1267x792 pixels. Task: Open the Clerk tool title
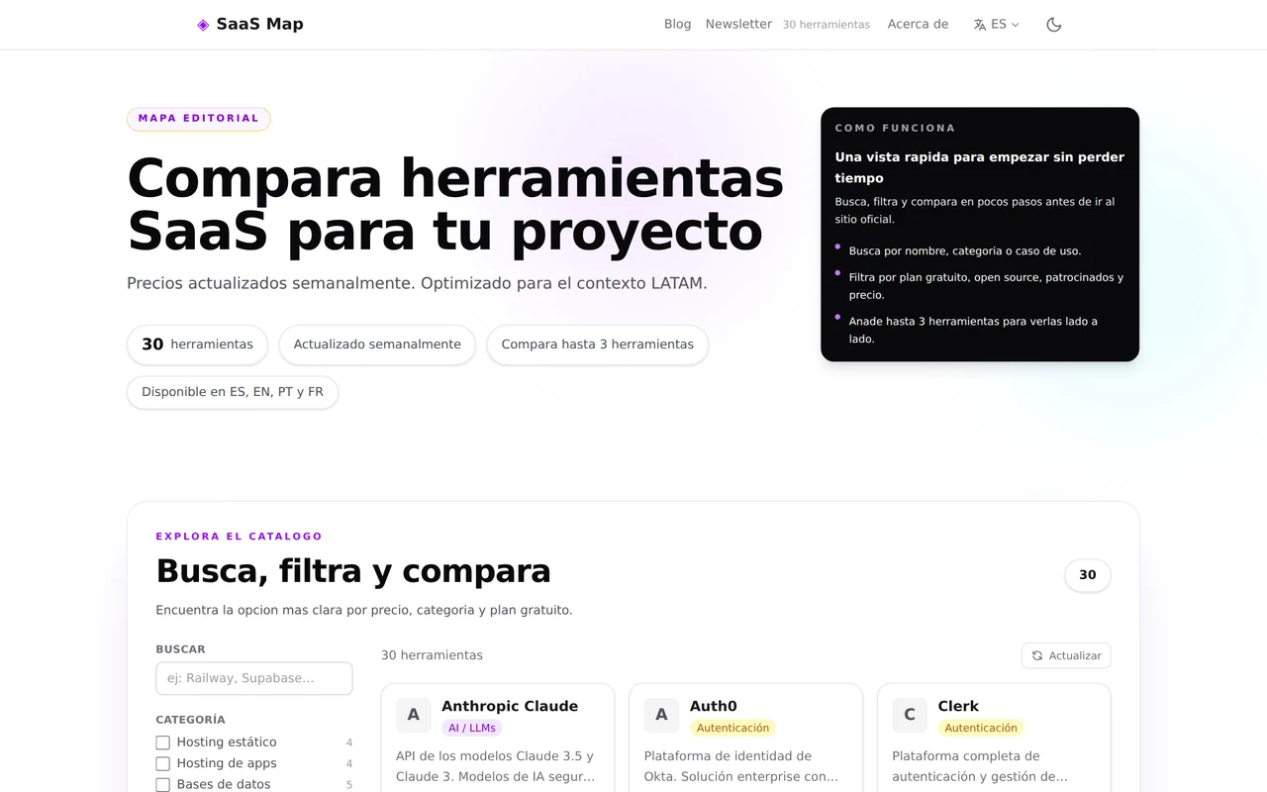click(958, 706)
